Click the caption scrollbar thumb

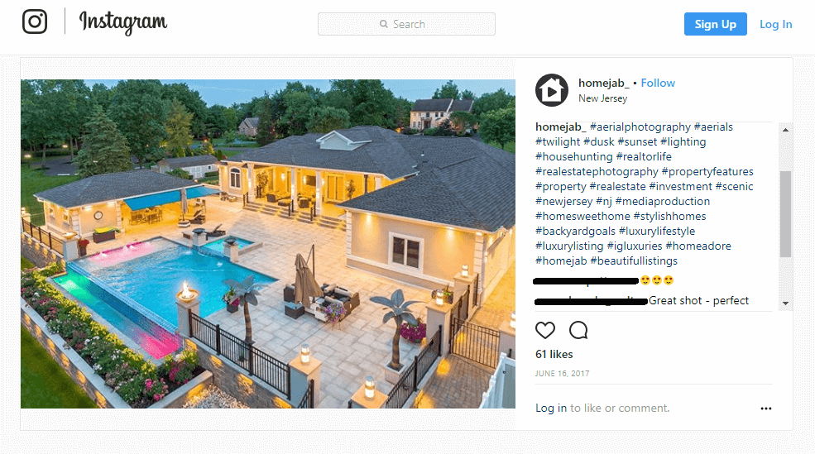coord(785,214)
